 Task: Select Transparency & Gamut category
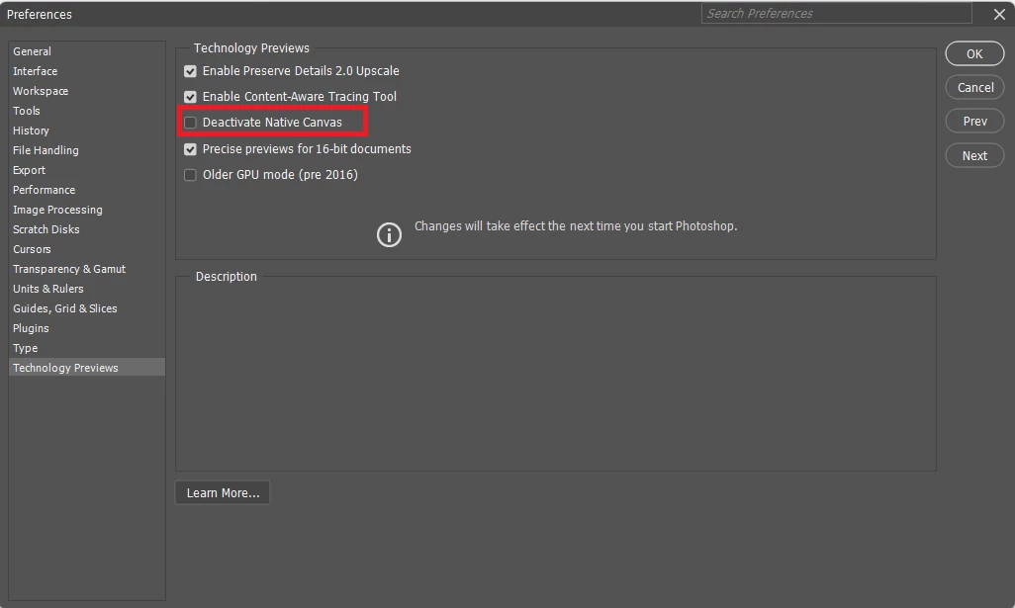(87, 269)
